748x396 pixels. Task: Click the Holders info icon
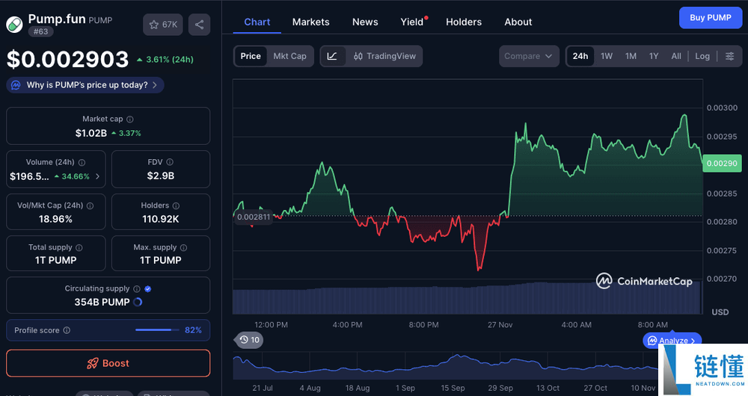coord(177,205)
